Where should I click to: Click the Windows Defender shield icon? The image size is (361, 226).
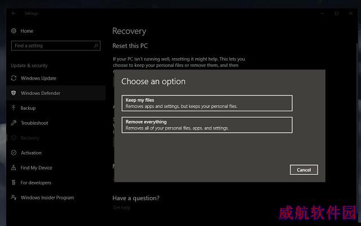(14, 93)
